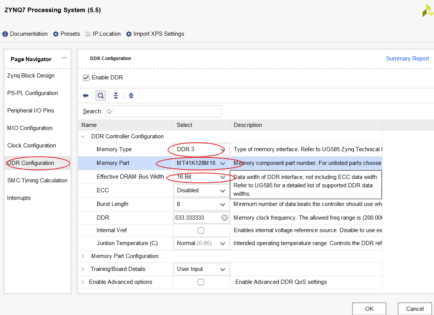Open the Burst Length dropdown
This screenshot has width=434, height=315.
pos(201,204)
